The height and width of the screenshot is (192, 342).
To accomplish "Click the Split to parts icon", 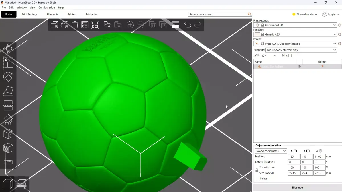I will (x=163, y=25).
